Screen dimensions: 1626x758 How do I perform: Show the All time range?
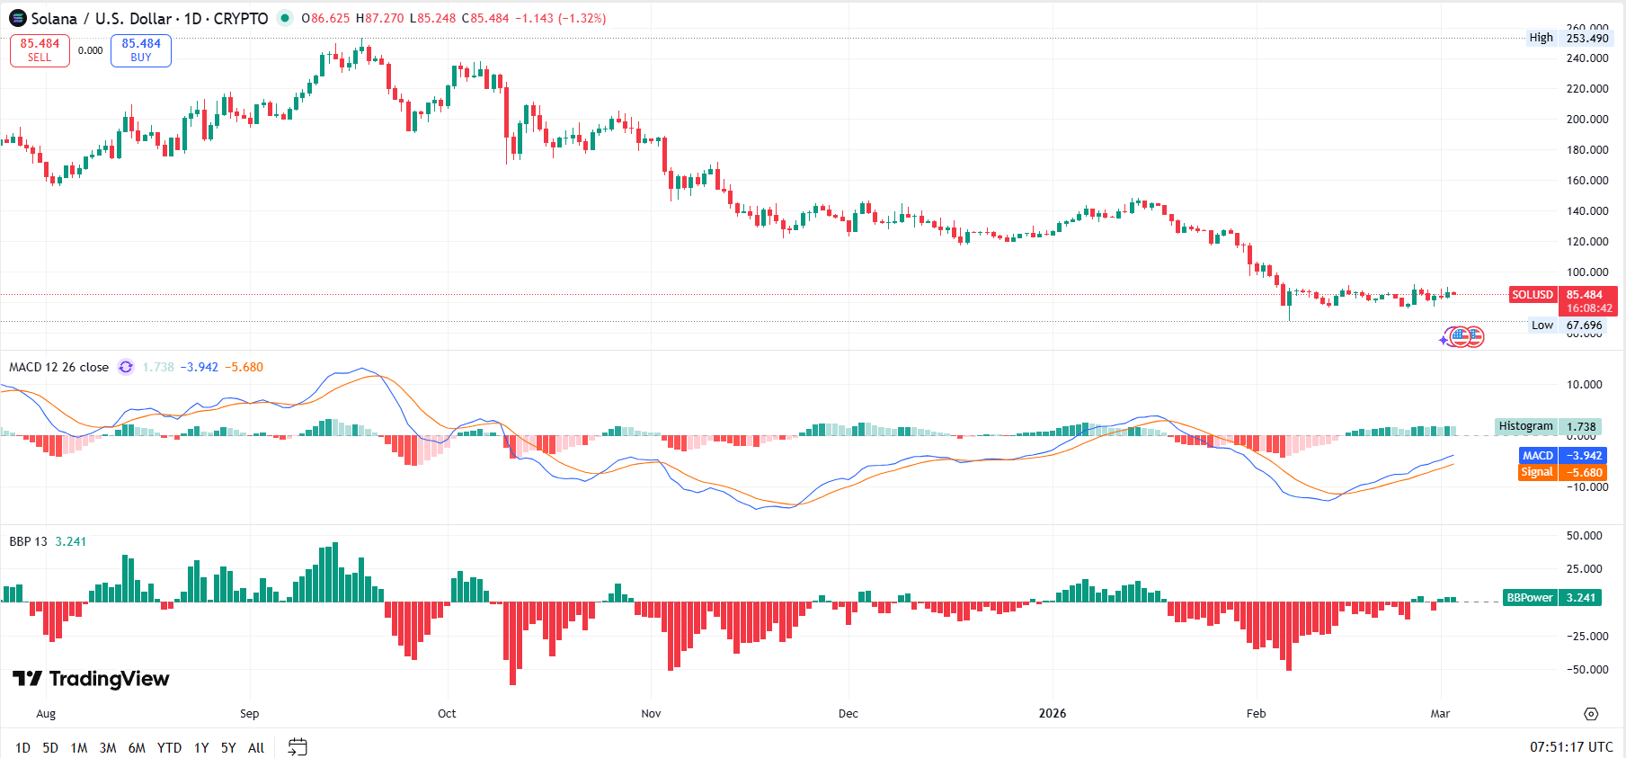256,747
